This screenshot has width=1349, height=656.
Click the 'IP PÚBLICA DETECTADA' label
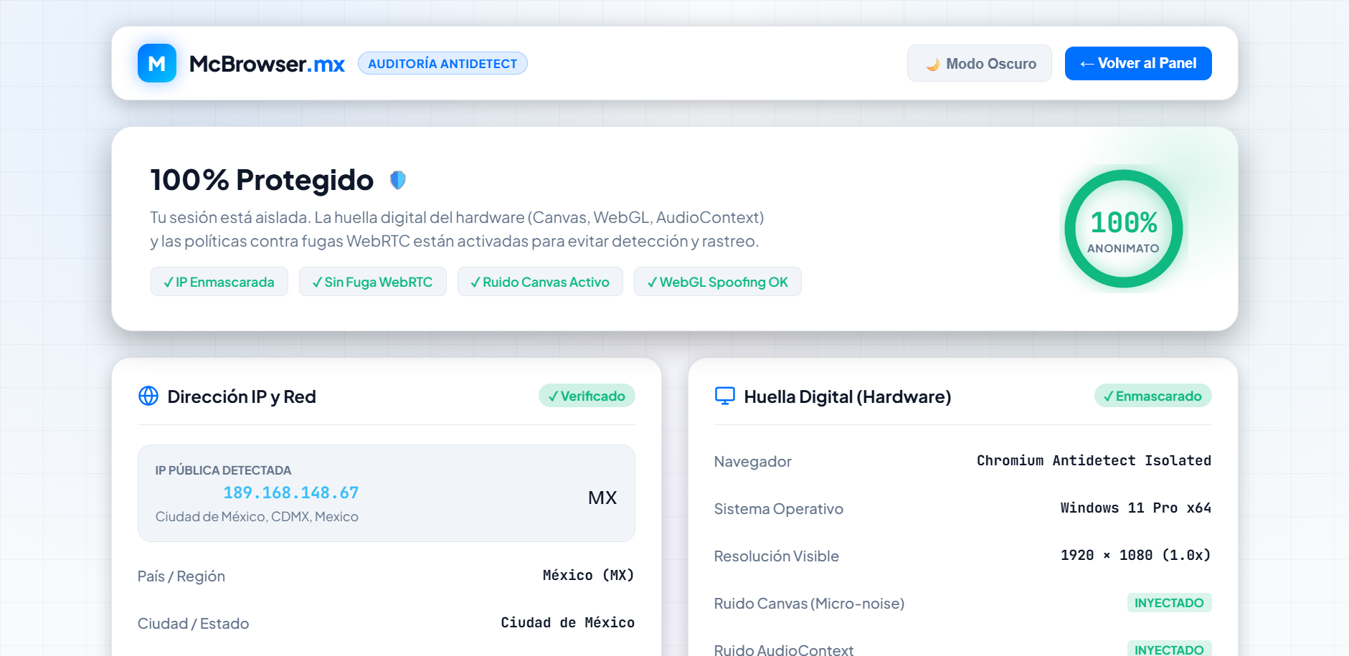[x=223, y=470]
